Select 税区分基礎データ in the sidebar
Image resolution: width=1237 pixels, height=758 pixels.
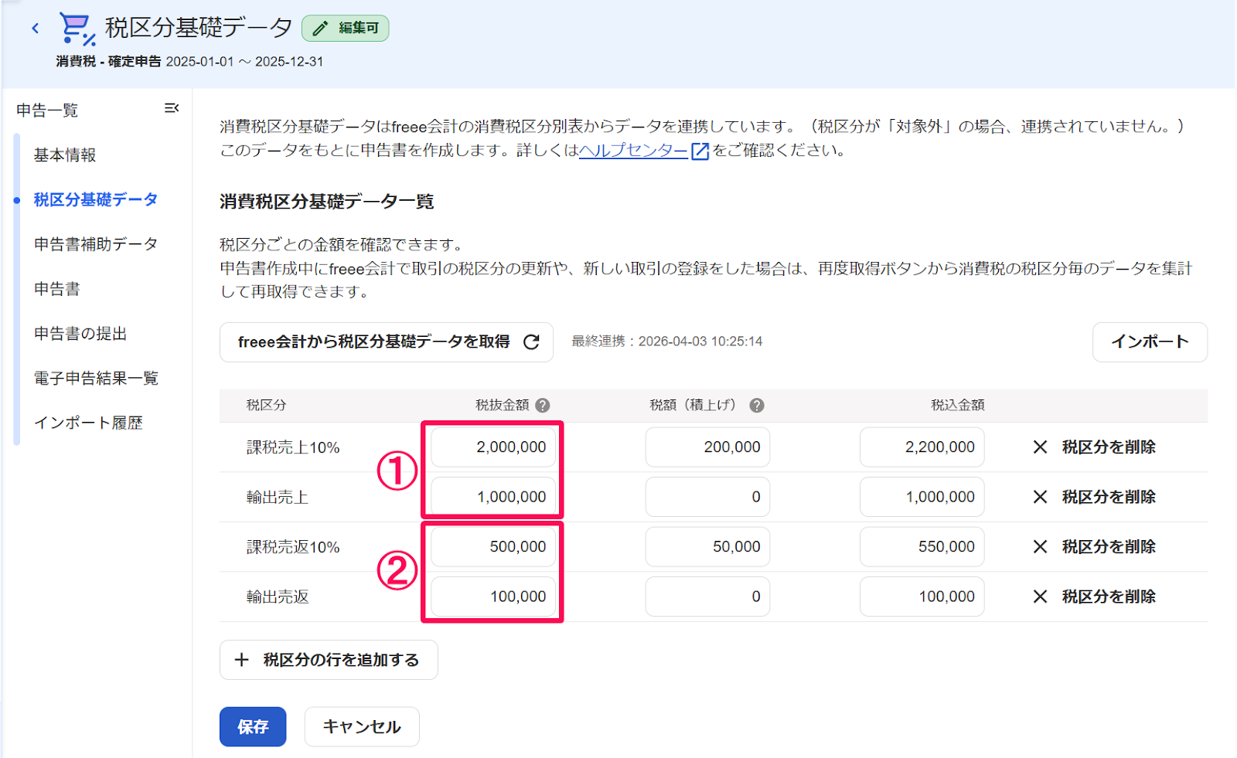(x=96, y=199)
